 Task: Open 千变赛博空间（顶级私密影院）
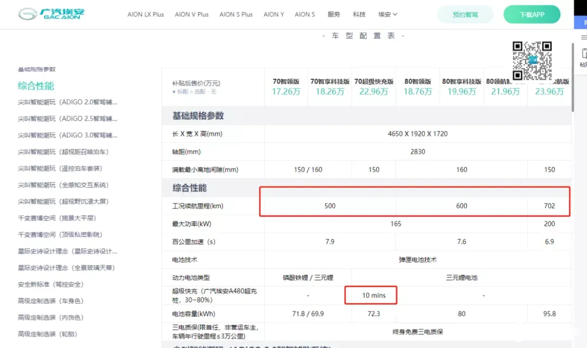click(60, 235)
